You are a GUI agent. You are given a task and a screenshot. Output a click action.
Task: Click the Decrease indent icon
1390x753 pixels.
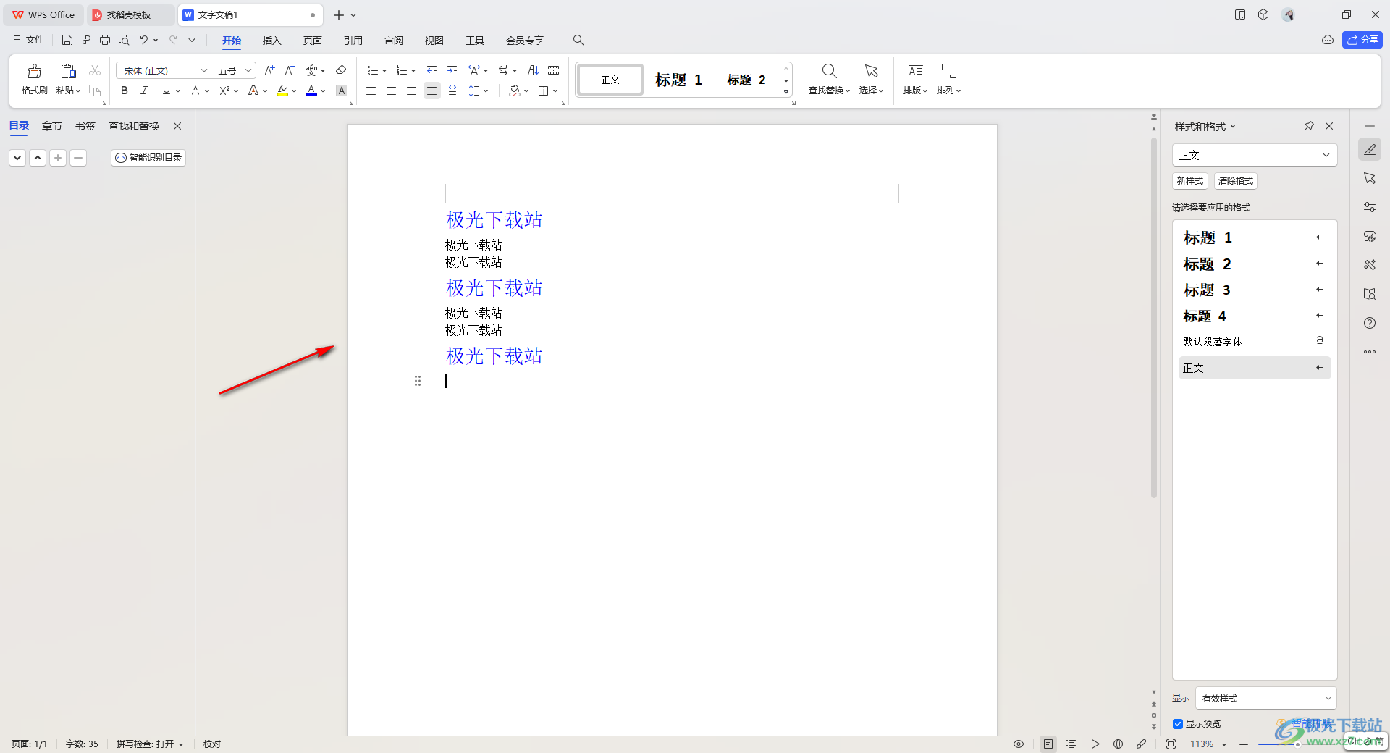click(x=431, y=70)
